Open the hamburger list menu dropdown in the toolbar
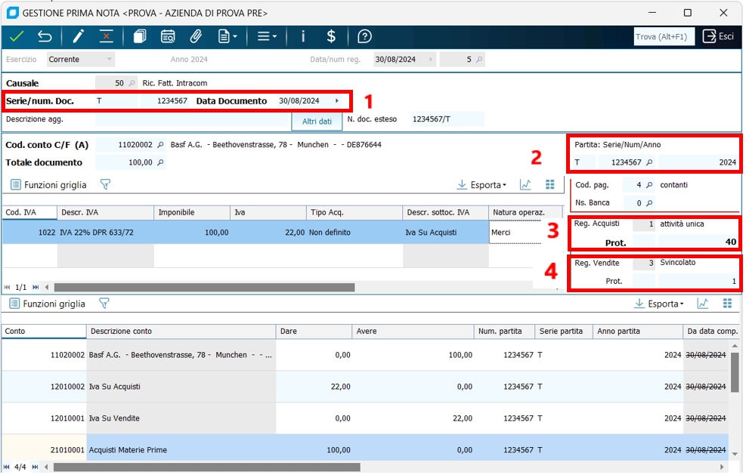746x475 pixels. (266, 36)
